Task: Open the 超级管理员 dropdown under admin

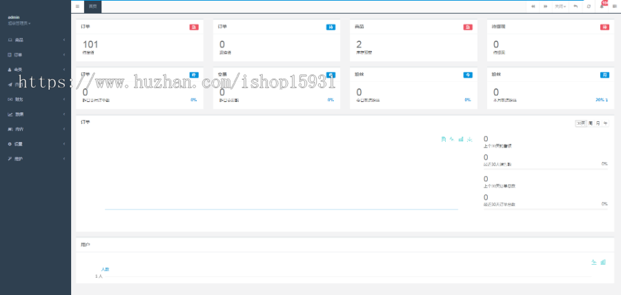Action: pyautogui.click(x=19, y=23)
